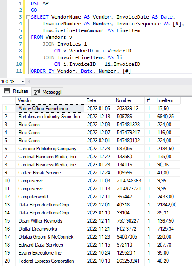The height and width of the screenshot is (266, 192).
Task: Click the Dean Witter Reynolds cell
Action: (50, 221)
